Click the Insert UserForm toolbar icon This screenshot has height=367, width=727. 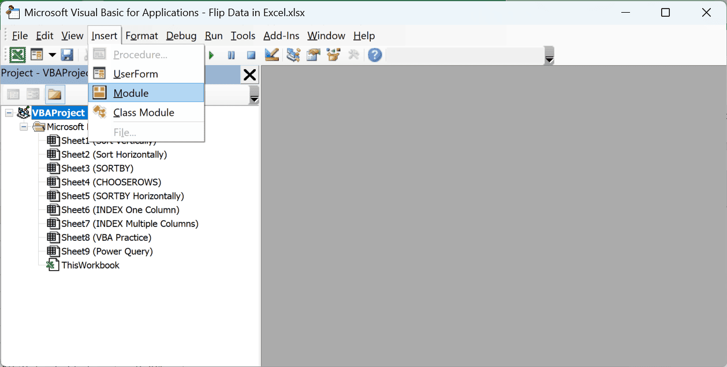[x=37, y=55]
